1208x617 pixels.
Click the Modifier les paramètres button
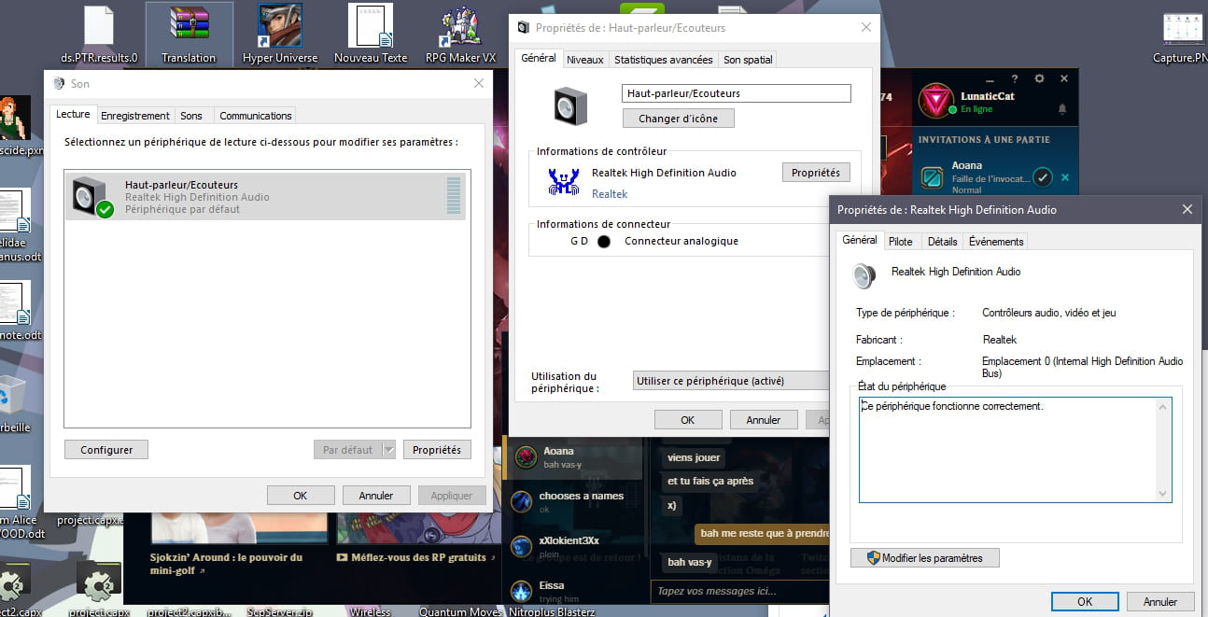coord(924,558)
